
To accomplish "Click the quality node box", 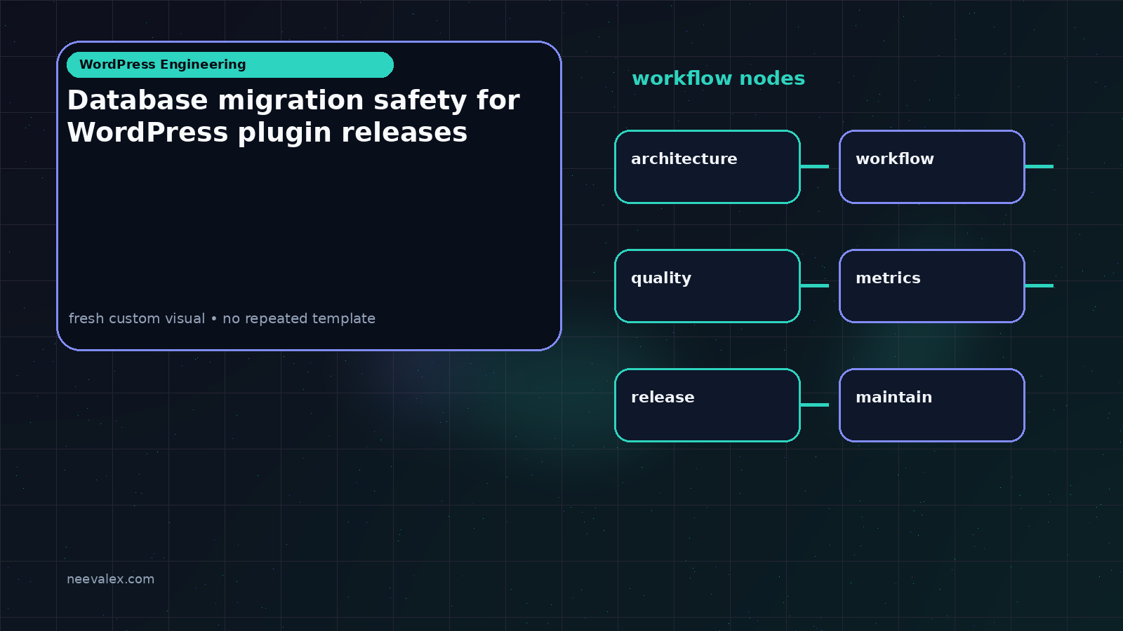I will tap(707, 286).
